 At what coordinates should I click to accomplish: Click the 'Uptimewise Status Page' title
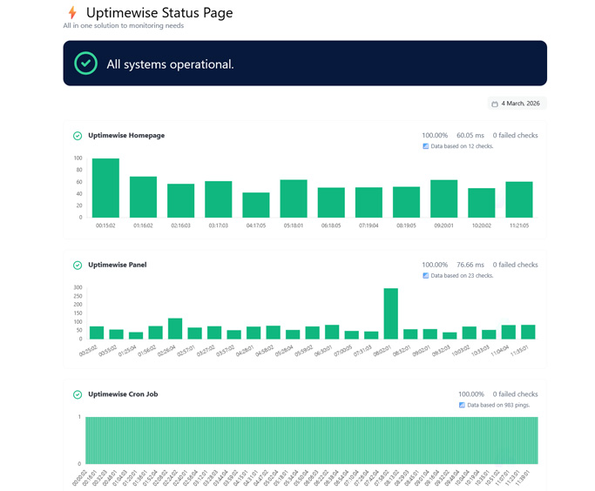click(x=159, y=13)
